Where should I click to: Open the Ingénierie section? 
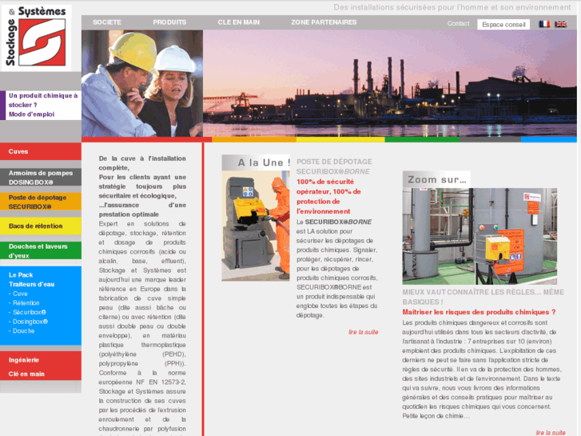24,360
